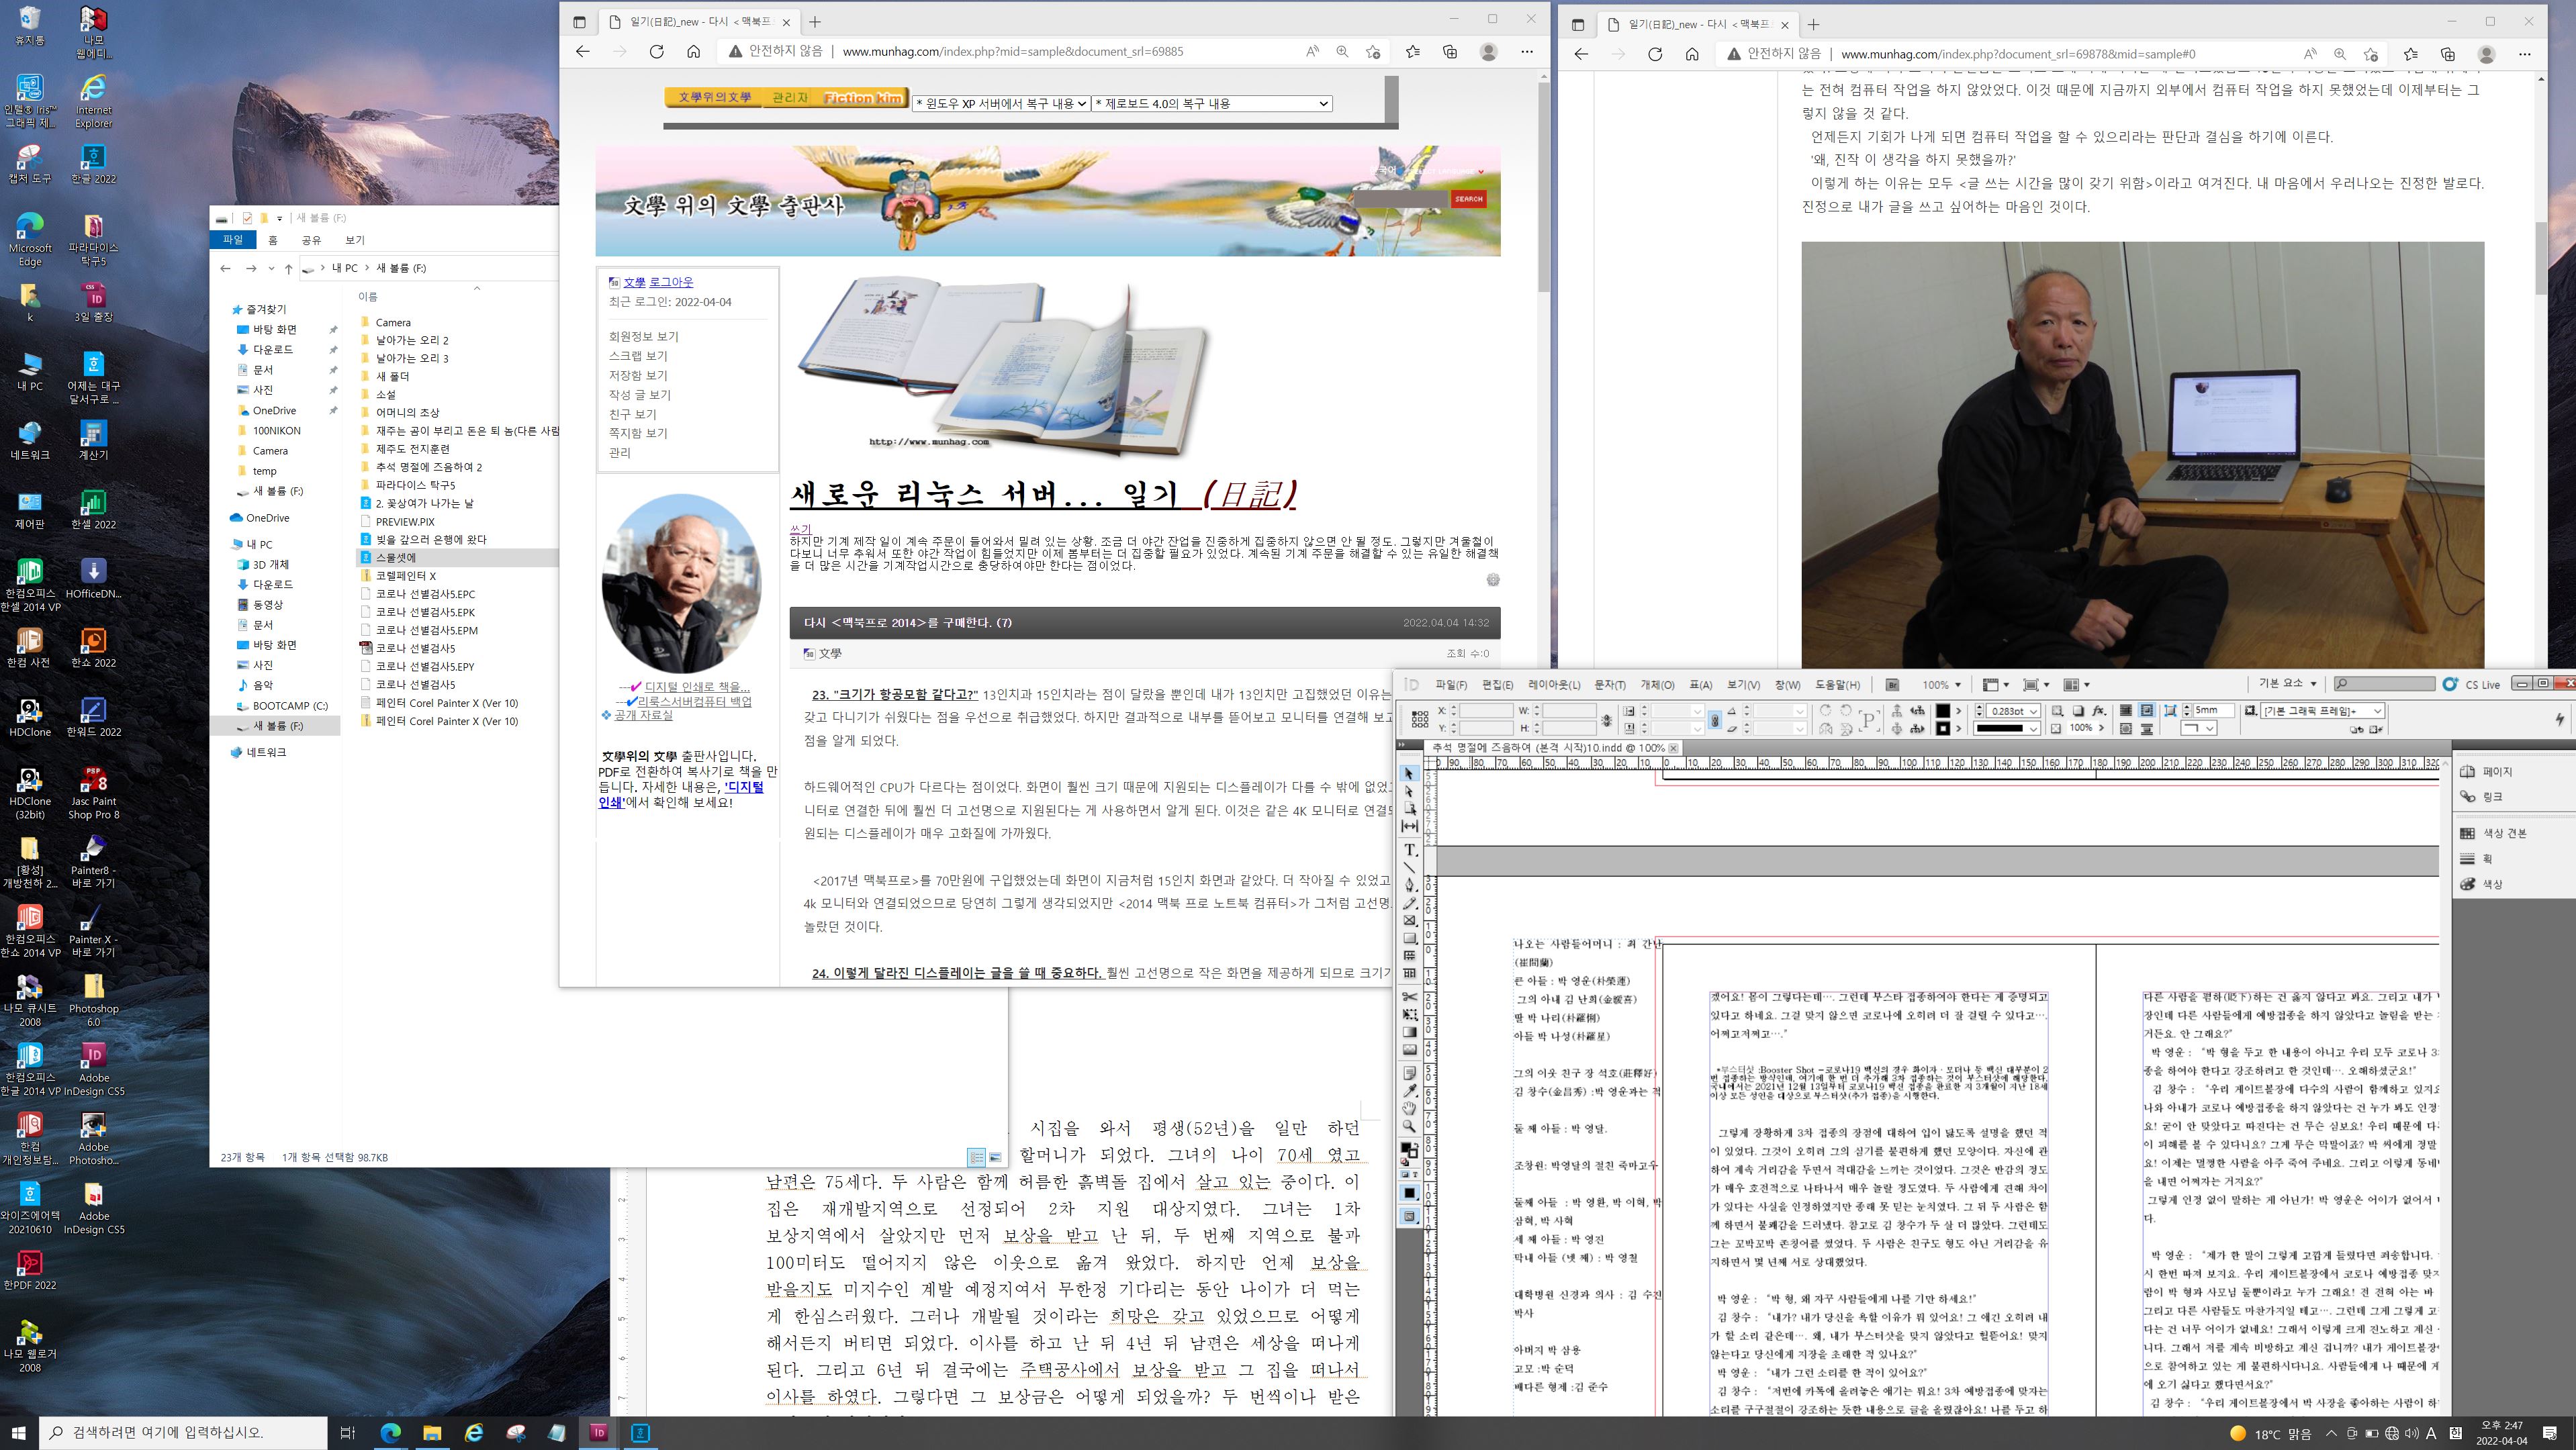Open the stroke weight 0.283pt dropdown

pyautogui.click(x=2033, y=712)
